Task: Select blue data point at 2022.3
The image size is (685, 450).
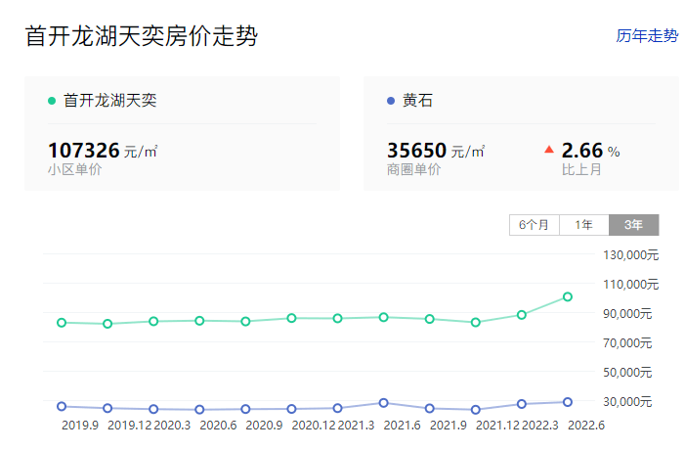Action: (x=521, y=404)
